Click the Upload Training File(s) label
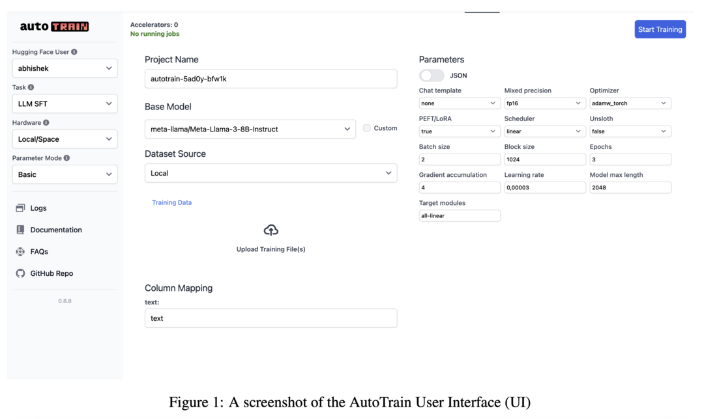The image size is (704, 419). pos(271,249)
